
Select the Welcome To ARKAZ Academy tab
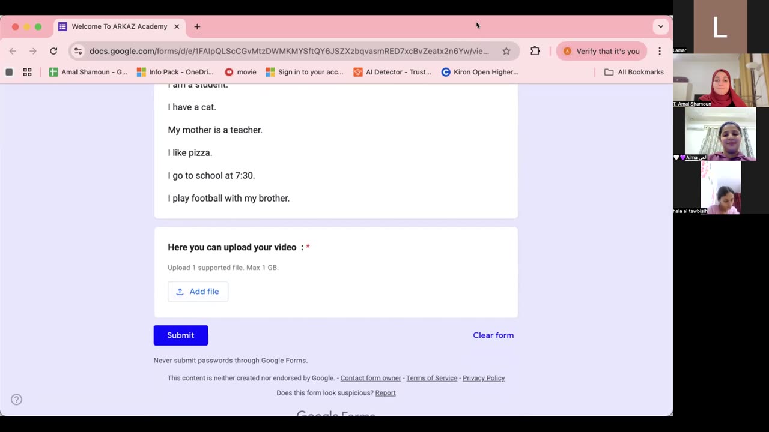pos(119,26)
